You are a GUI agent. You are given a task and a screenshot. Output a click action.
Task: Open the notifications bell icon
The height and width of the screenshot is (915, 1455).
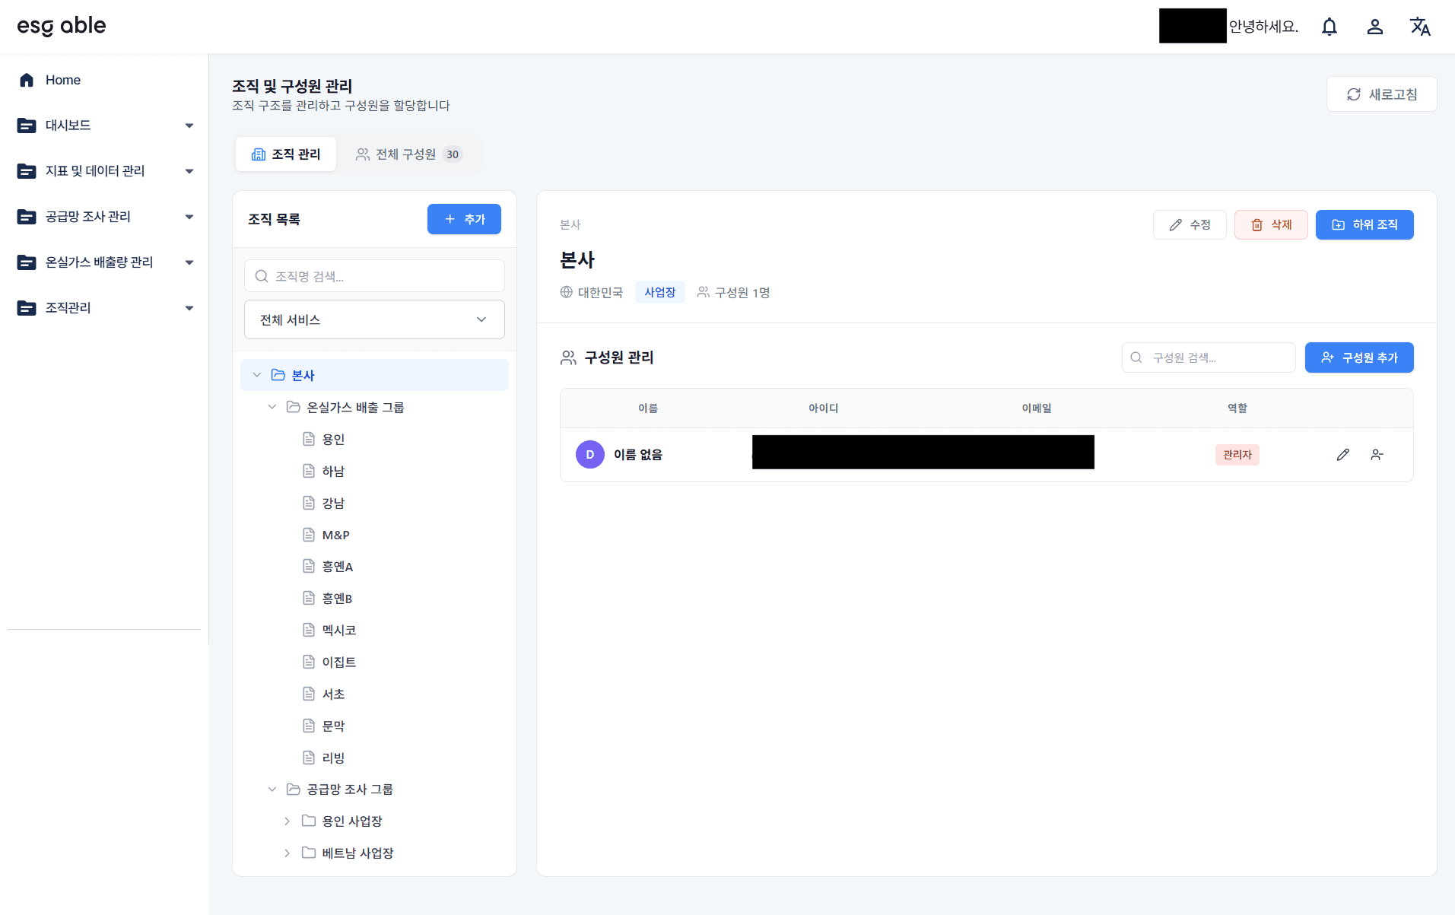[x=1329, y=27]
